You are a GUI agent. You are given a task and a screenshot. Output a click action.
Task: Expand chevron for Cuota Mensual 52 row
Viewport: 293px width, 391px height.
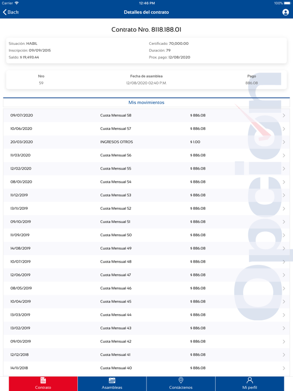click(x=284, y=208)
